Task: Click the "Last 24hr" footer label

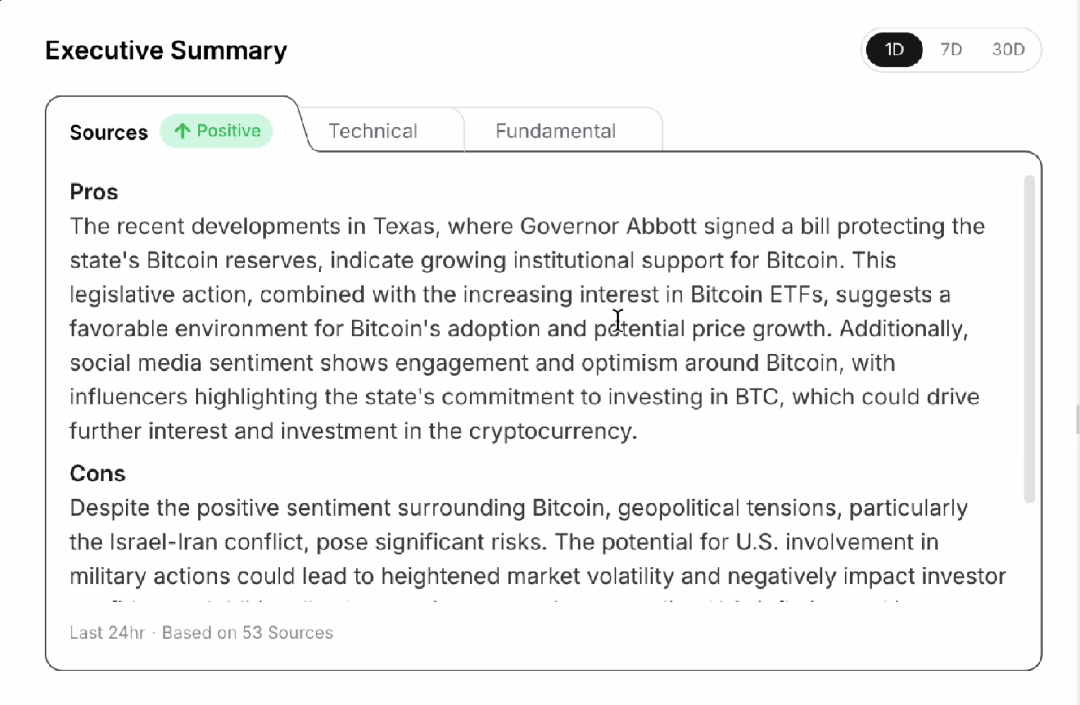Action: [107, 633]
